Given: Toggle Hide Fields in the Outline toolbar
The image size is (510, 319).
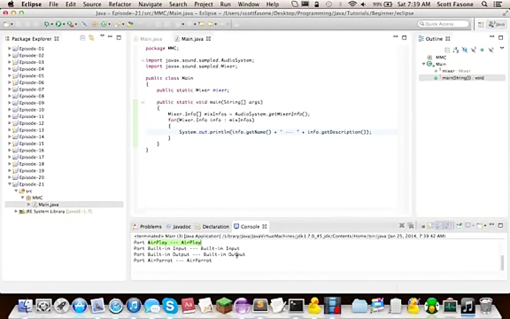Looking at the screenshot, I should pyautogui.click(x=465, y=50).
